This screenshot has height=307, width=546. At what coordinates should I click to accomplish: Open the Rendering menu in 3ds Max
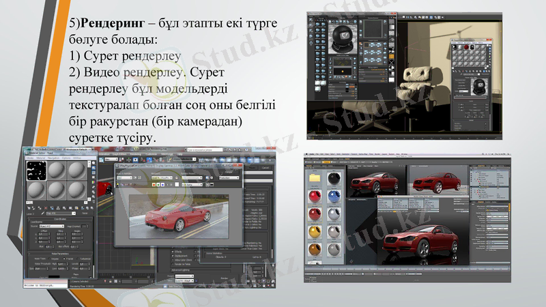pyautogui.click(x=135, y=154)
